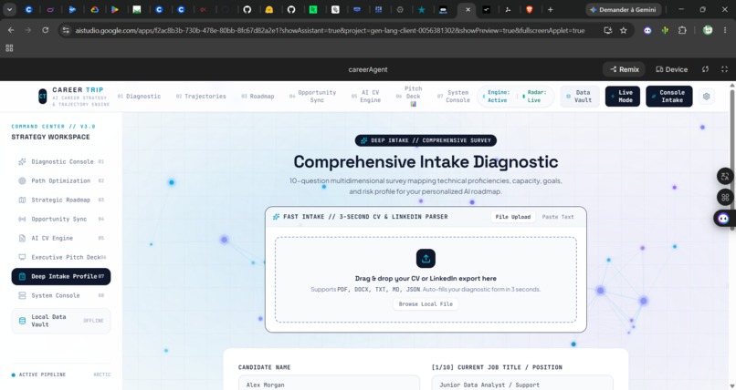Open the chatbot mask floating icon on right edge
The image size is (736, 390).
724,218
